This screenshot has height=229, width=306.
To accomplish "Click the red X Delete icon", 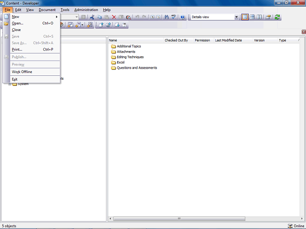I will click(114, 17).
